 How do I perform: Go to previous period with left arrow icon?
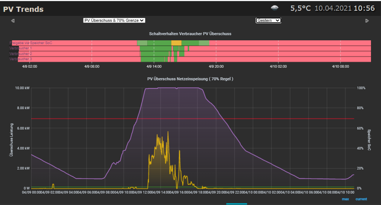13,21
